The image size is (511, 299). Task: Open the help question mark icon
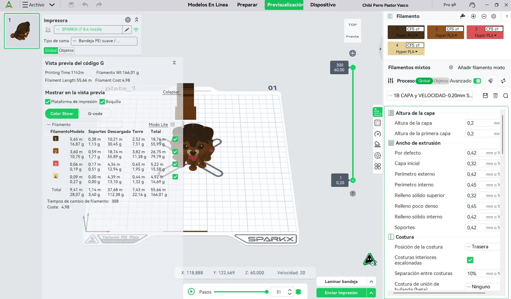(352, 194)
